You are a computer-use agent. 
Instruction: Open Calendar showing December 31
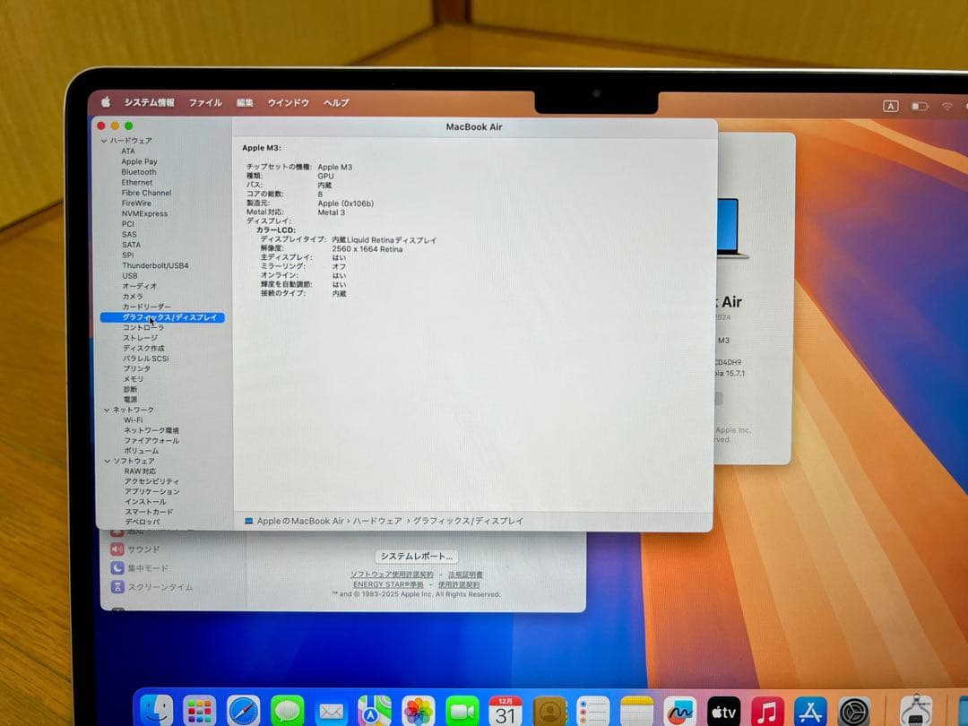pos(505,712)
